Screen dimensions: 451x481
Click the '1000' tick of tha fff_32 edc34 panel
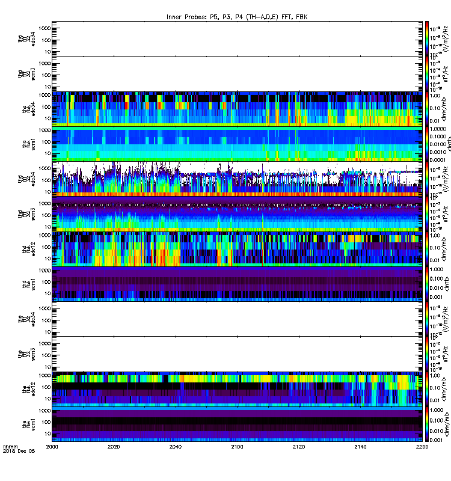tap(44, 28)
